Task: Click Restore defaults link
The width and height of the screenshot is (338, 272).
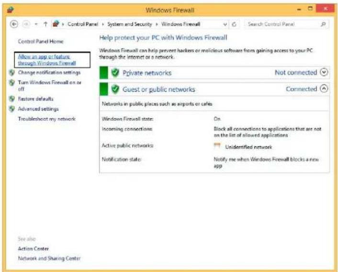Action: pyautogui.click(x=35, y=99)
